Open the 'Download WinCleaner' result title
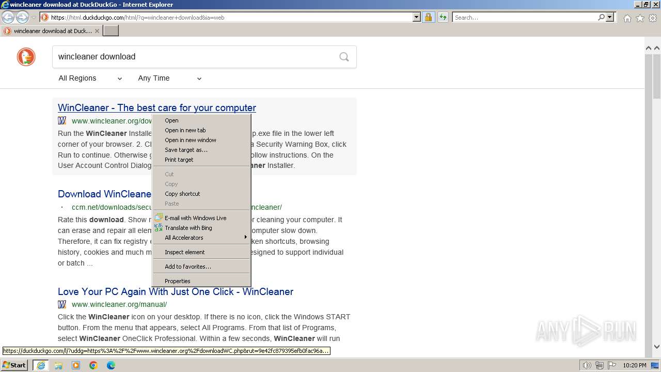The height and width of the screenshot is (372, 661). [x=104, y=194]
